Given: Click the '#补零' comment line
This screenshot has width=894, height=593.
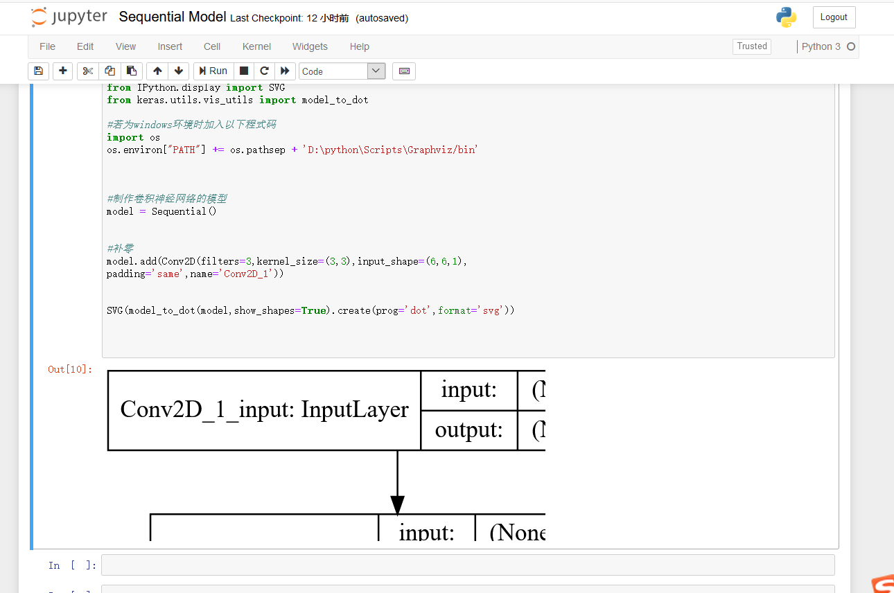Looking at the screenshot, I should (120, 249).
